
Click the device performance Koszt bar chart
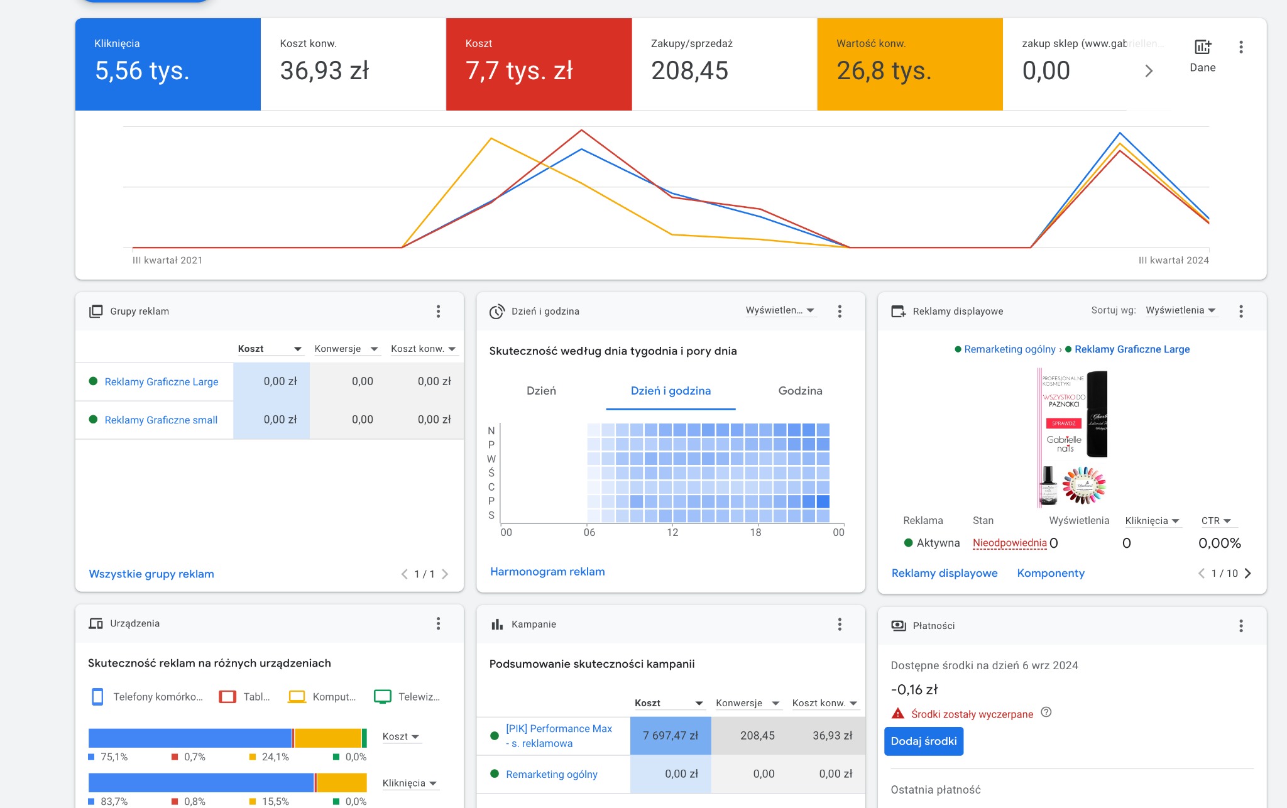(226, 736)
